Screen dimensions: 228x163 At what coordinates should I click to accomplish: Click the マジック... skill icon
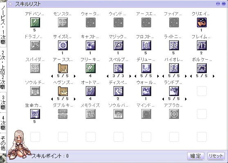pyautogui.click(x=118, y=45)
